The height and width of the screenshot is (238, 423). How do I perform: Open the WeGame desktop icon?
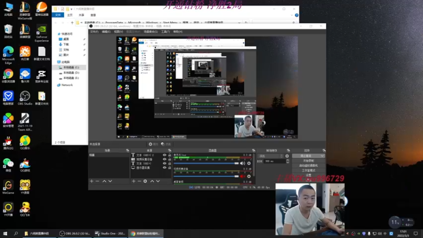click(8, 187)
